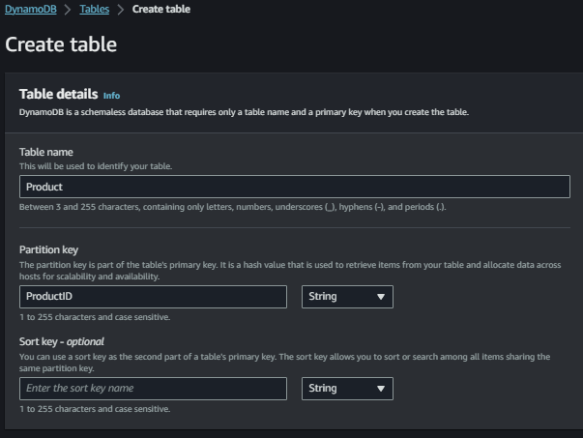Open the partition key String type dropdown
Image resolution: width=583 pixels, height=438 pixels.
[x=347, y=297]
